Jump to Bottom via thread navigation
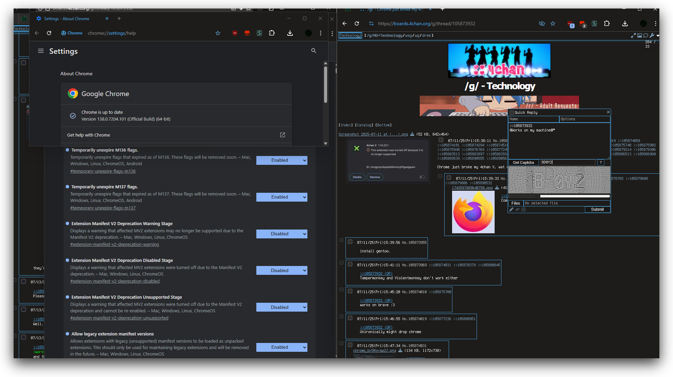The image size is (673, 377). click(383, 125)
